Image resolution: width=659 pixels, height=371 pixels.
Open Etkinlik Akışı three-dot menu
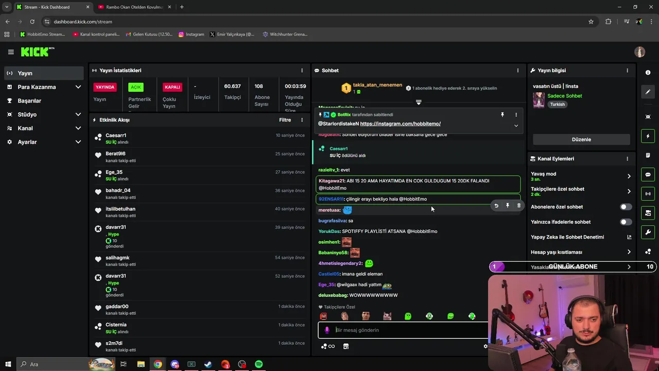click(302, 120)
